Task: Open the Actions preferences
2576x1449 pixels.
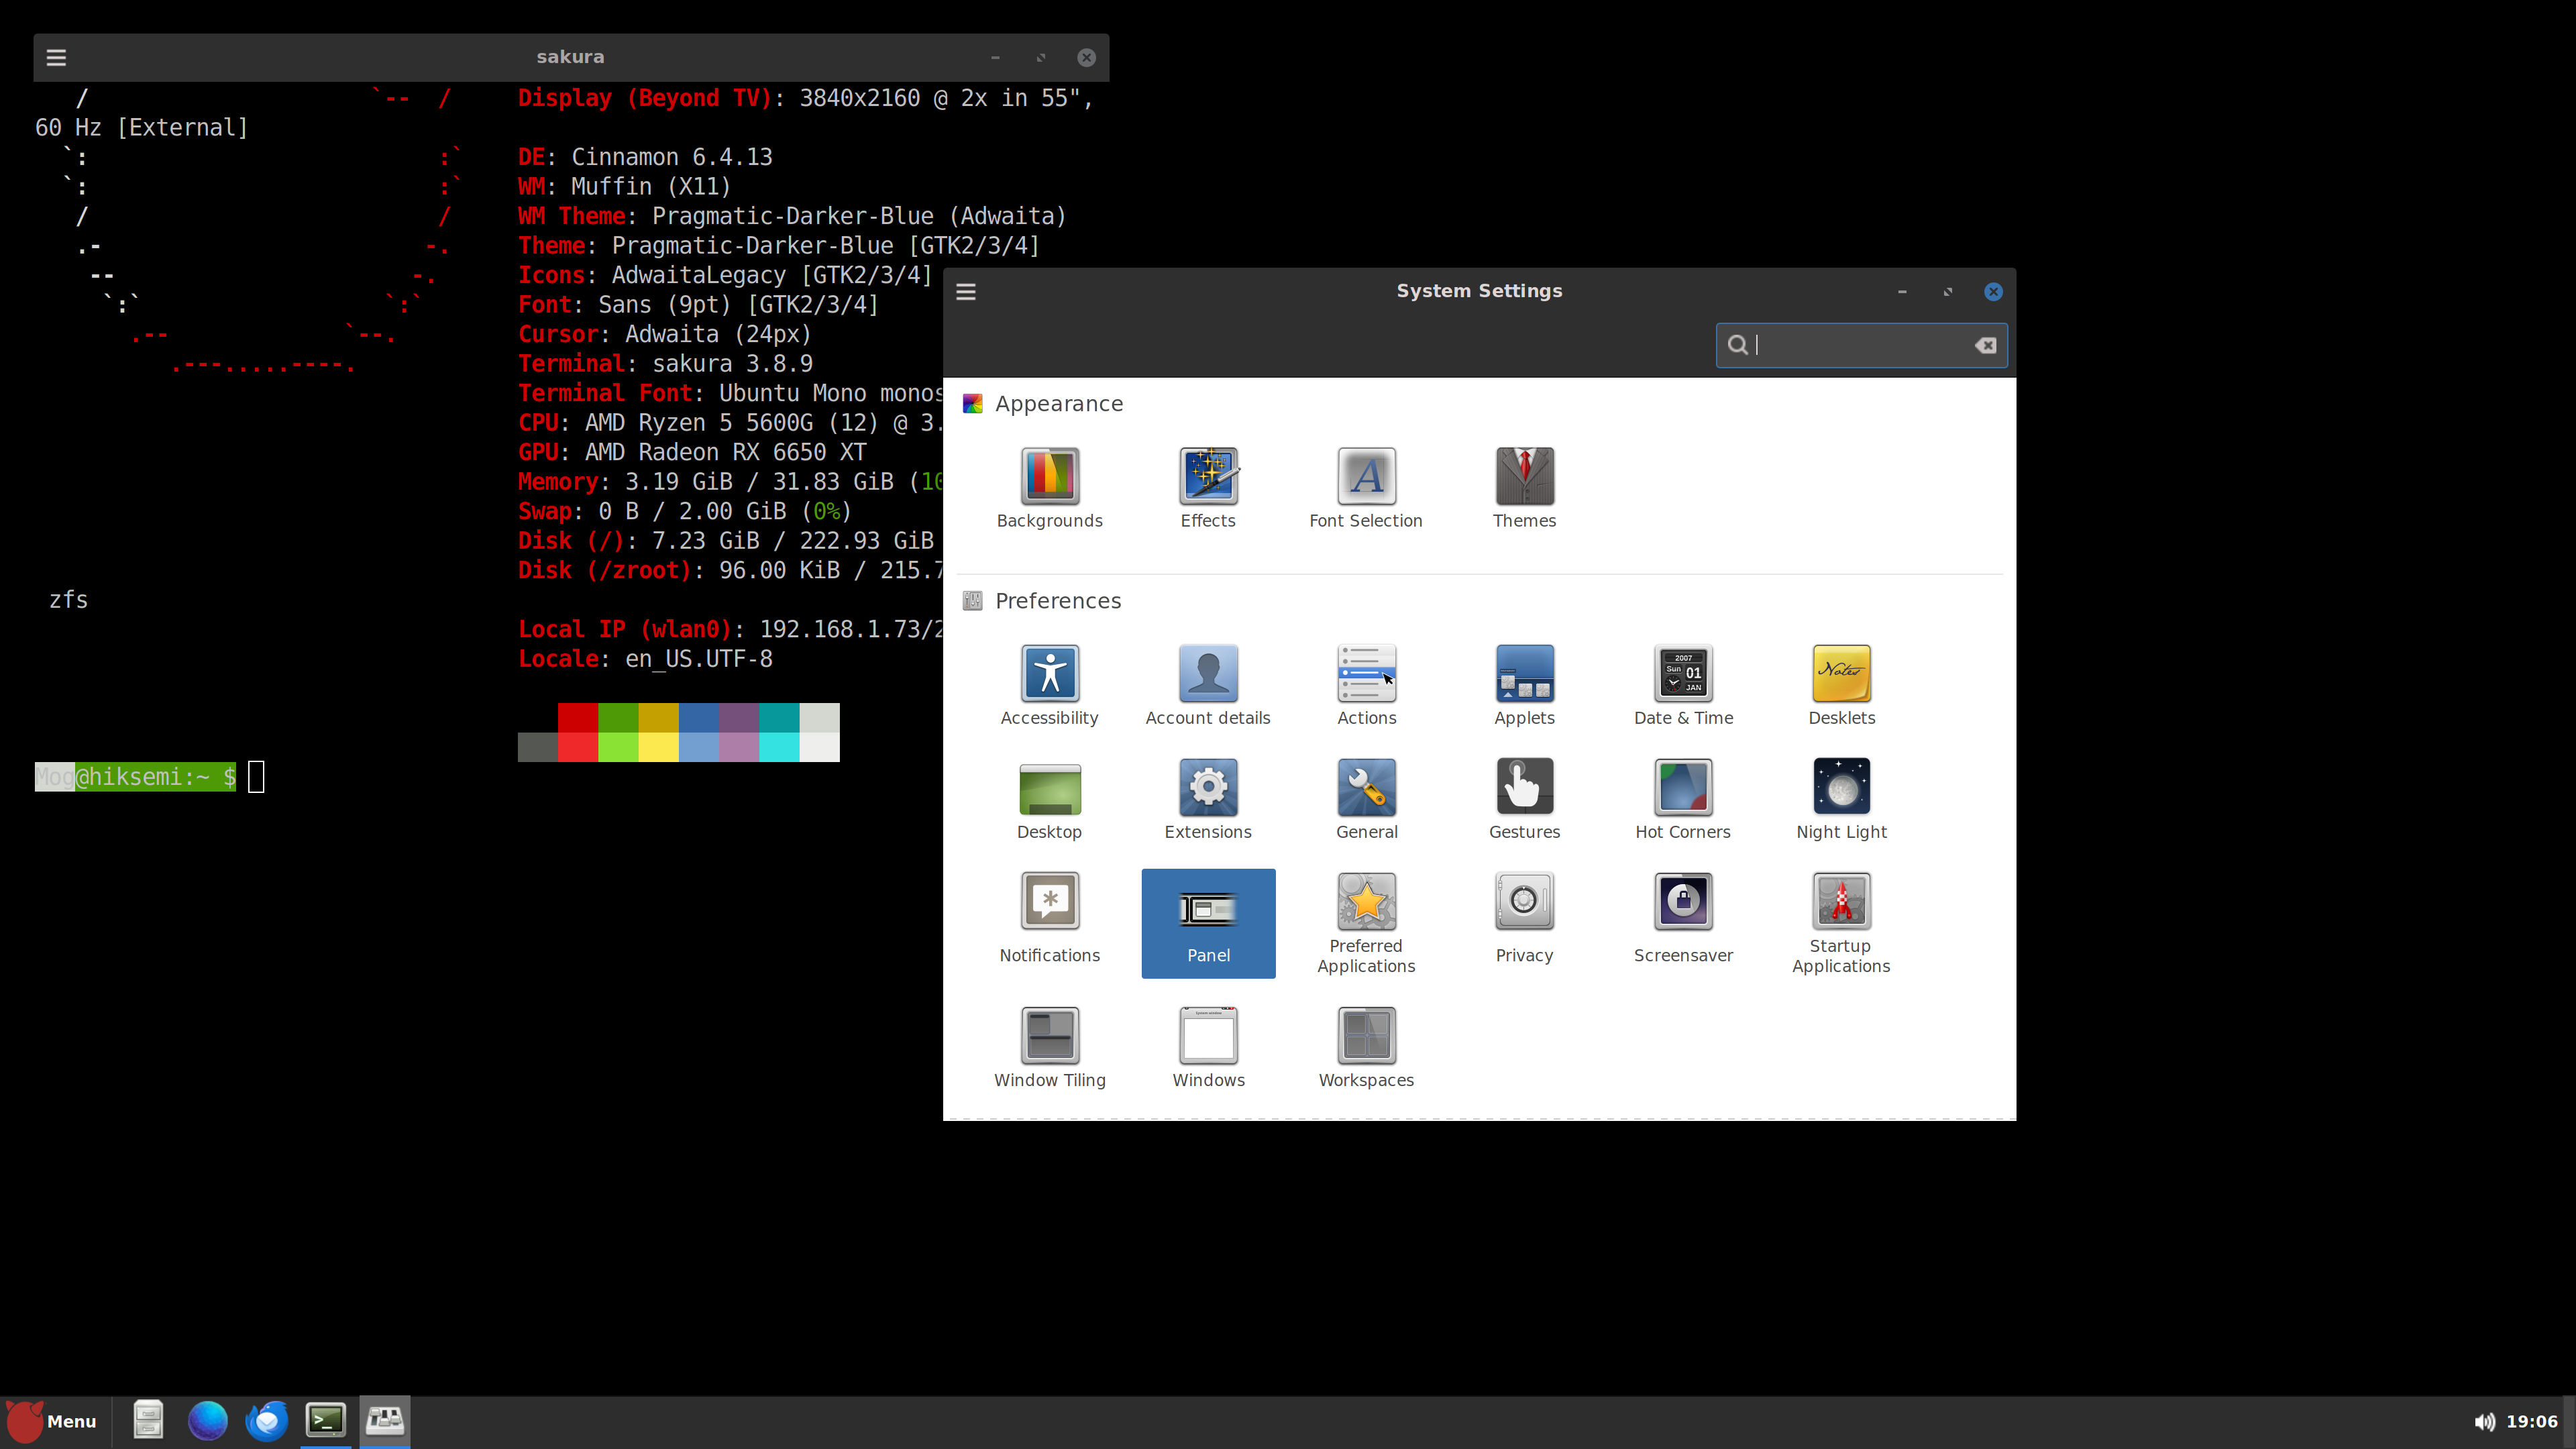Action: tap(1366, 685)
